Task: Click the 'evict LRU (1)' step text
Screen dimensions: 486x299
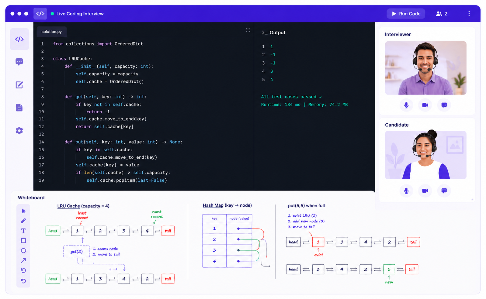Action: pyautogui.click(x=302, y=215)
